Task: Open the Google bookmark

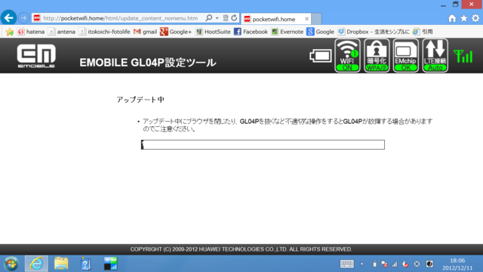Action: [320, 32]
